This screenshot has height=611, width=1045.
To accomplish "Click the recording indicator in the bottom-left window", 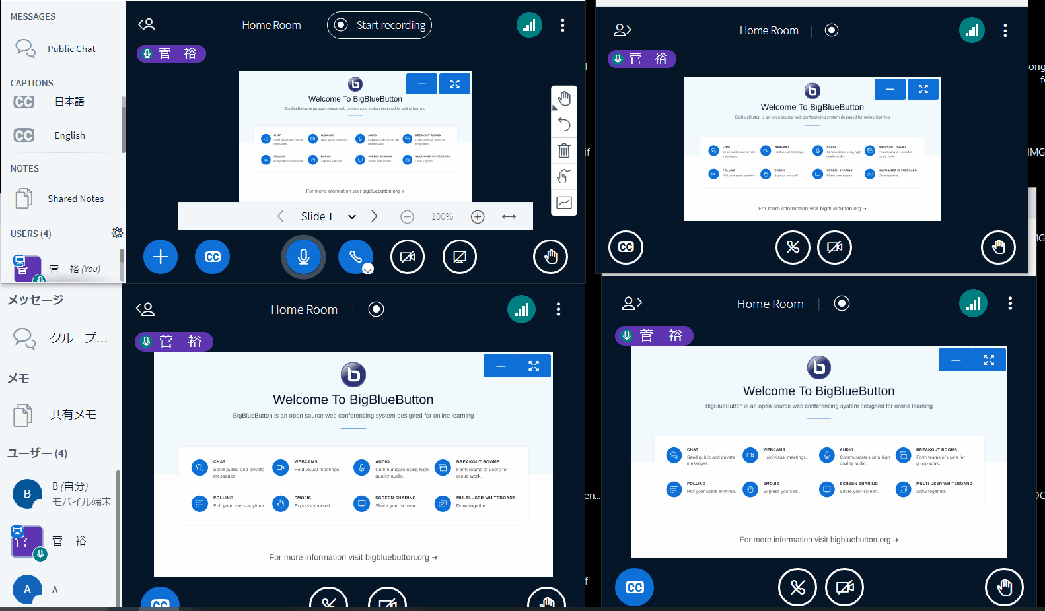I will point(376,309).
